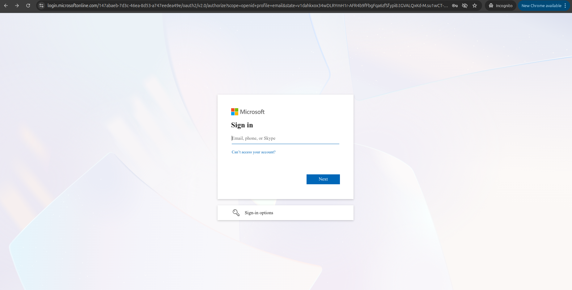
Task: Bookmark this page with the star icon
Action: tap(475, 6)
